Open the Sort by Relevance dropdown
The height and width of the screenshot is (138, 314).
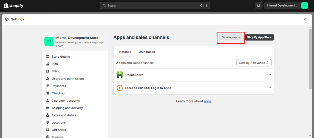(254, 63)
